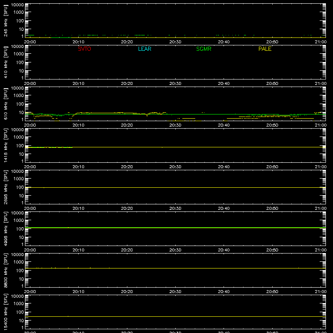Image resolution: width=333 pixels, height=333 pixels.
Task: Click 20:00 tick under the 245 MHz panel
Action: point(30,42)
